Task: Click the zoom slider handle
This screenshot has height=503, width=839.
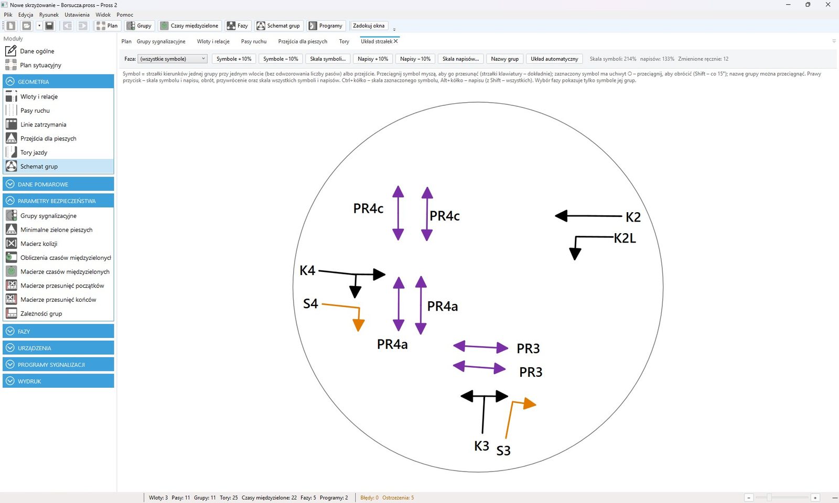Action: pyautogui.click(x=769, y=497)
